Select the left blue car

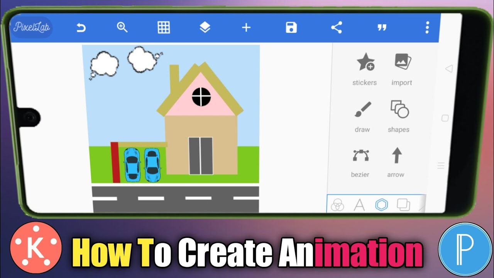click(x=132, y=164)
